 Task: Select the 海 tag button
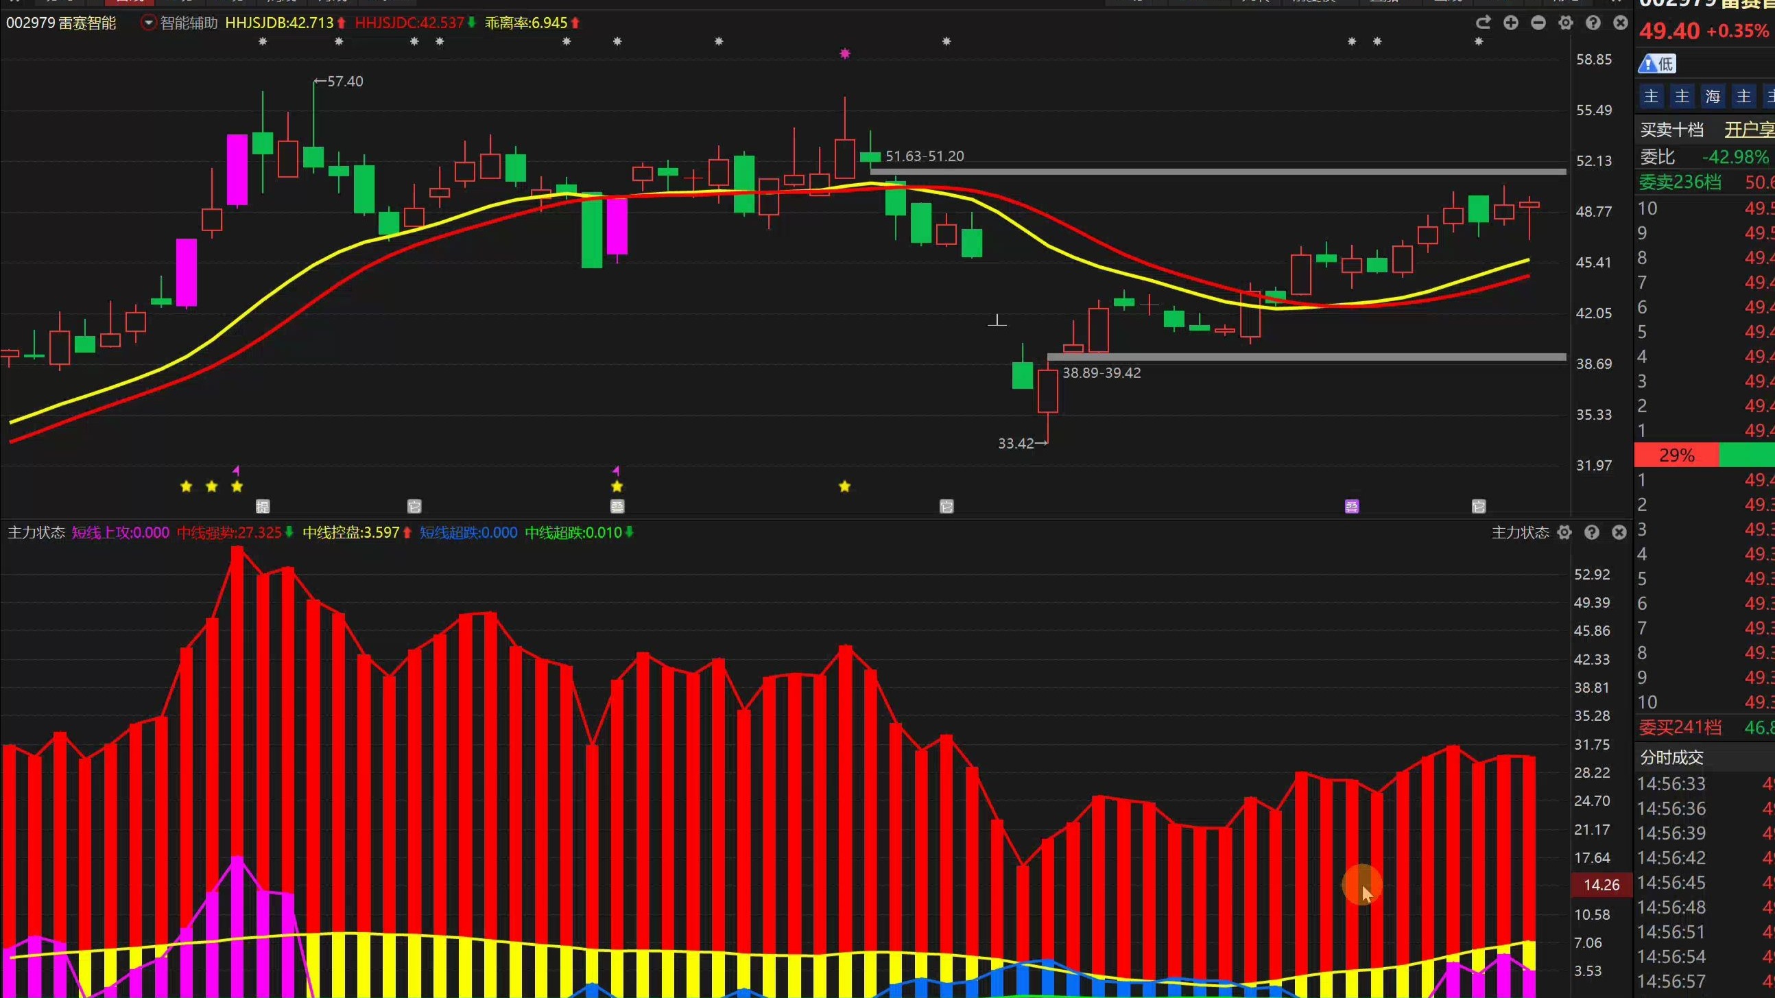(1713, 97)
